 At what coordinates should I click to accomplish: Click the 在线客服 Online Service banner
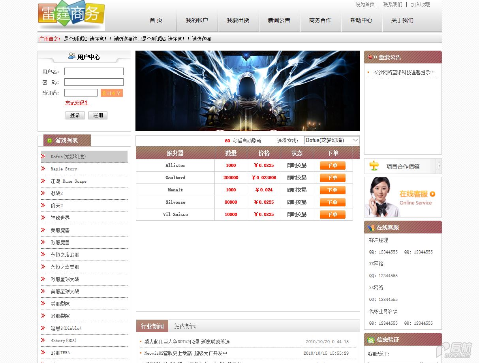pyautogui.click(x=403, y=197)
